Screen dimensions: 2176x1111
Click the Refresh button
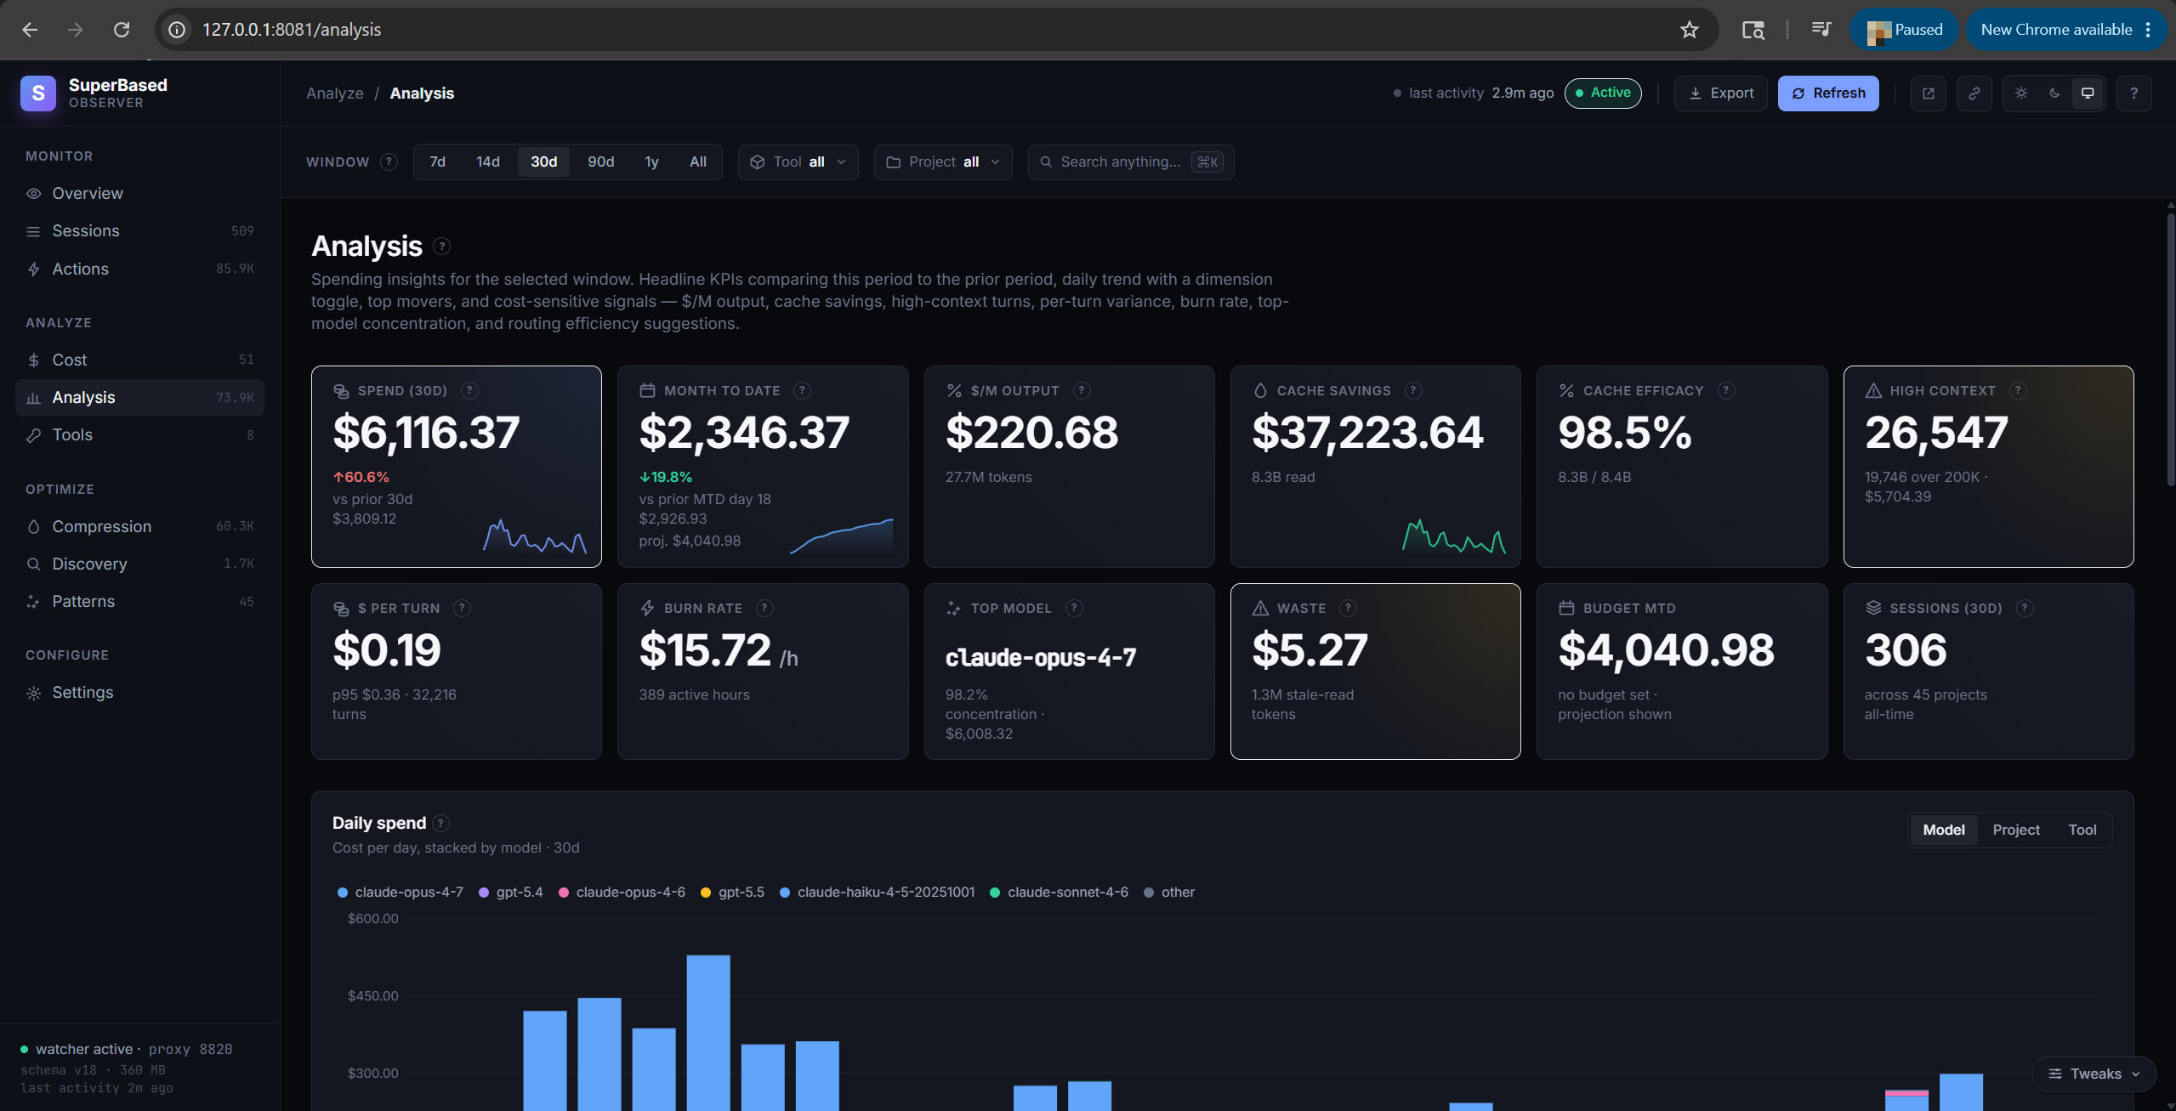tap(1828, 94)
